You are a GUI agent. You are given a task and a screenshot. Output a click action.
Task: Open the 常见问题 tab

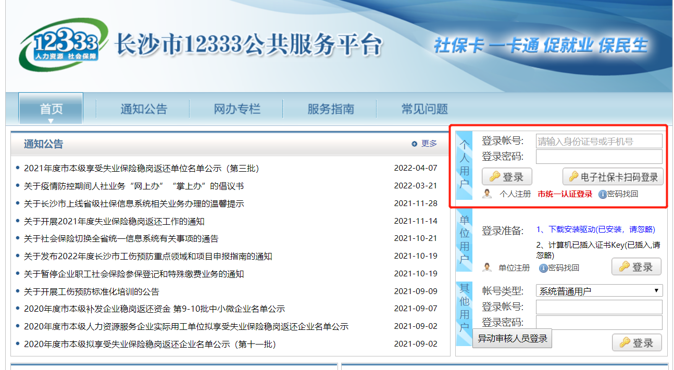424,109
